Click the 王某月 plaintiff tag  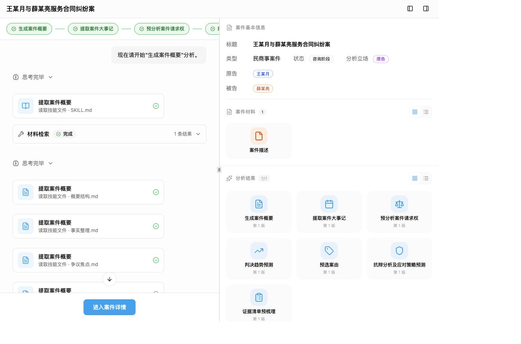point(263,74)
